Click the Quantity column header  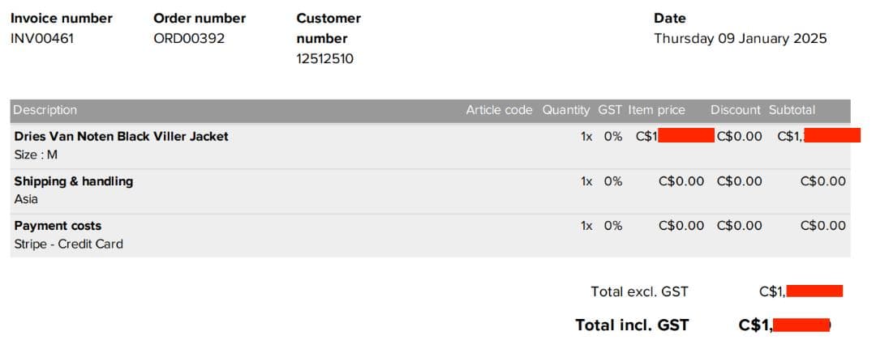click(x=566, y=110)
